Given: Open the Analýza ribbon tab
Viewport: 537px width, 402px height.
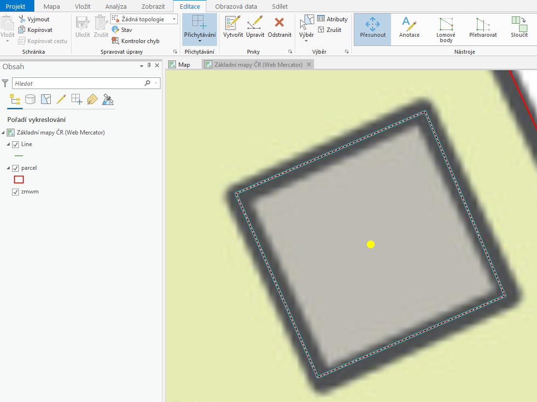Looking at the screenshot, I should coord(116,6).
